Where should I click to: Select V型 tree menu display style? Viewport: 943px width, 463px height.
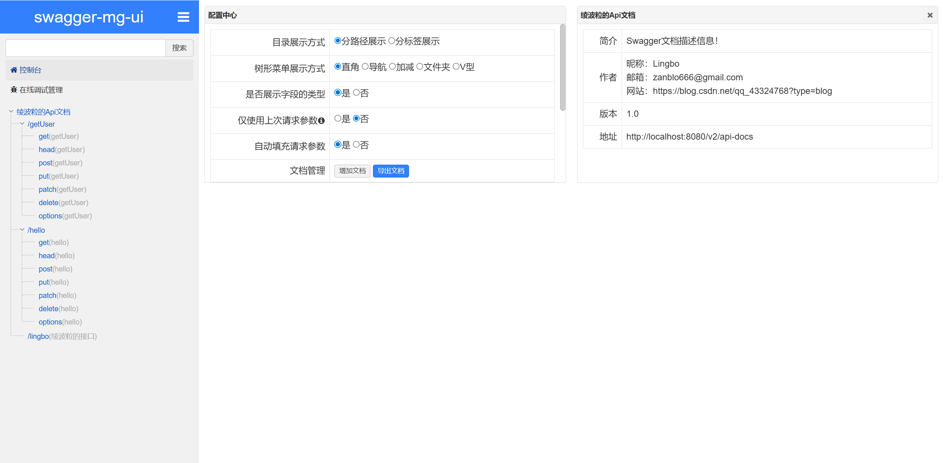pyautogui.click(x=456, y=67)
